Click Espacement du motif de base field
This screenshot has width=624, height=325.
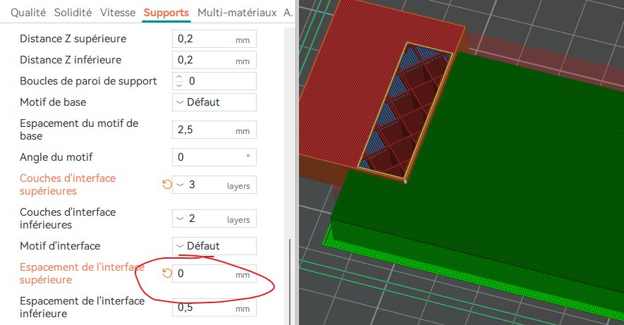pyautogui.click(x=214, y=130)
